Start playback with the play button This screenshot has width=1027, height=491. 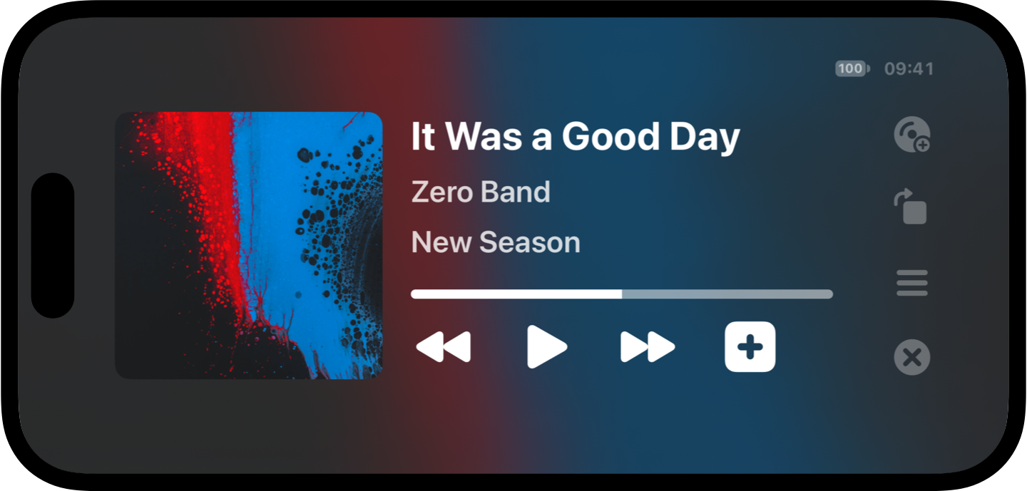click(547, 347)
